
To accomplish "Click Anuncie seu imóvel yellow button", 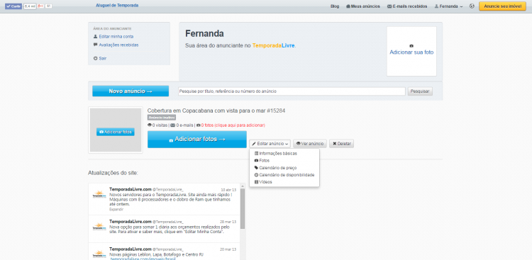I will coord(502,6).
